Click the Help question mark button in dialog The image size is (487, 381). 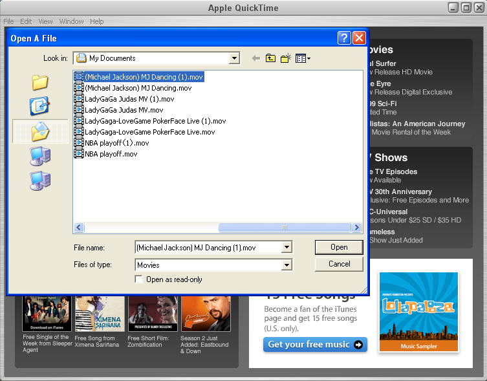(x=344, y=38)
